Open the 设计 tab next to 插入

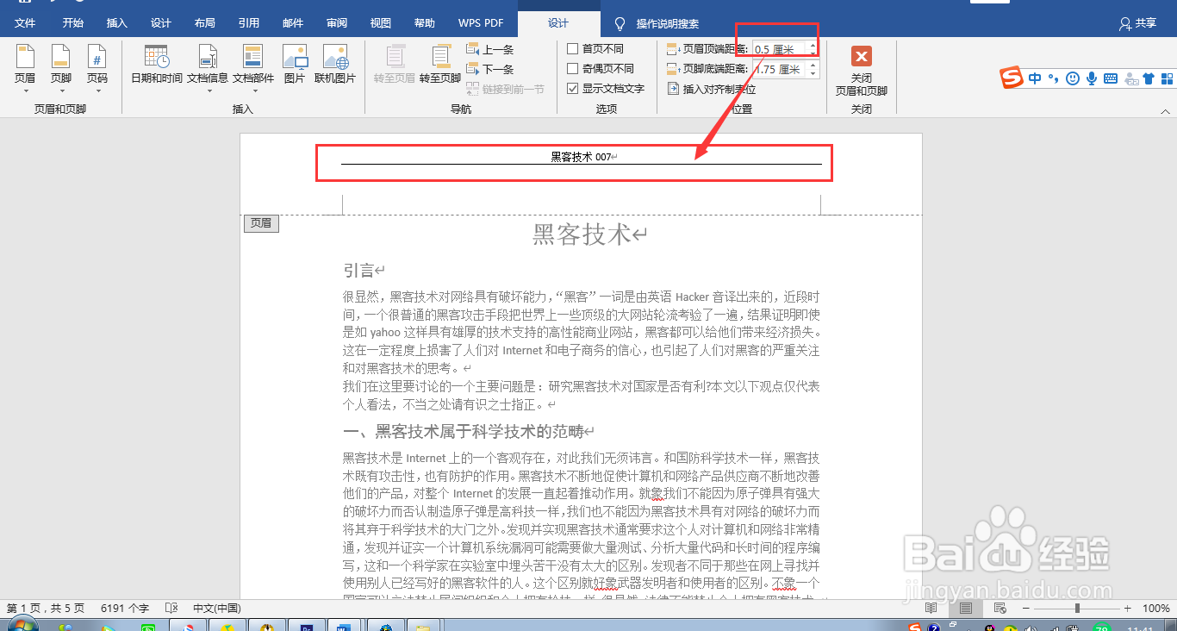161,23
